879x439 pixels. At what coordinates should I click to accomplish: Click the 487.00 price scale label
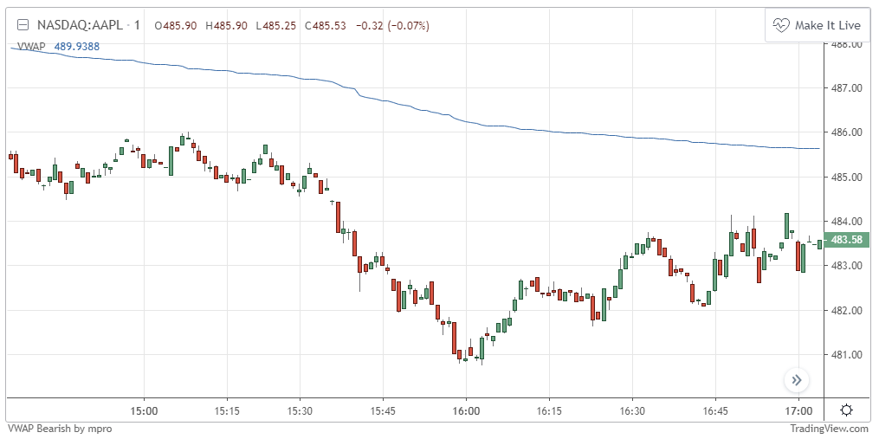click(x=845, y=87)
